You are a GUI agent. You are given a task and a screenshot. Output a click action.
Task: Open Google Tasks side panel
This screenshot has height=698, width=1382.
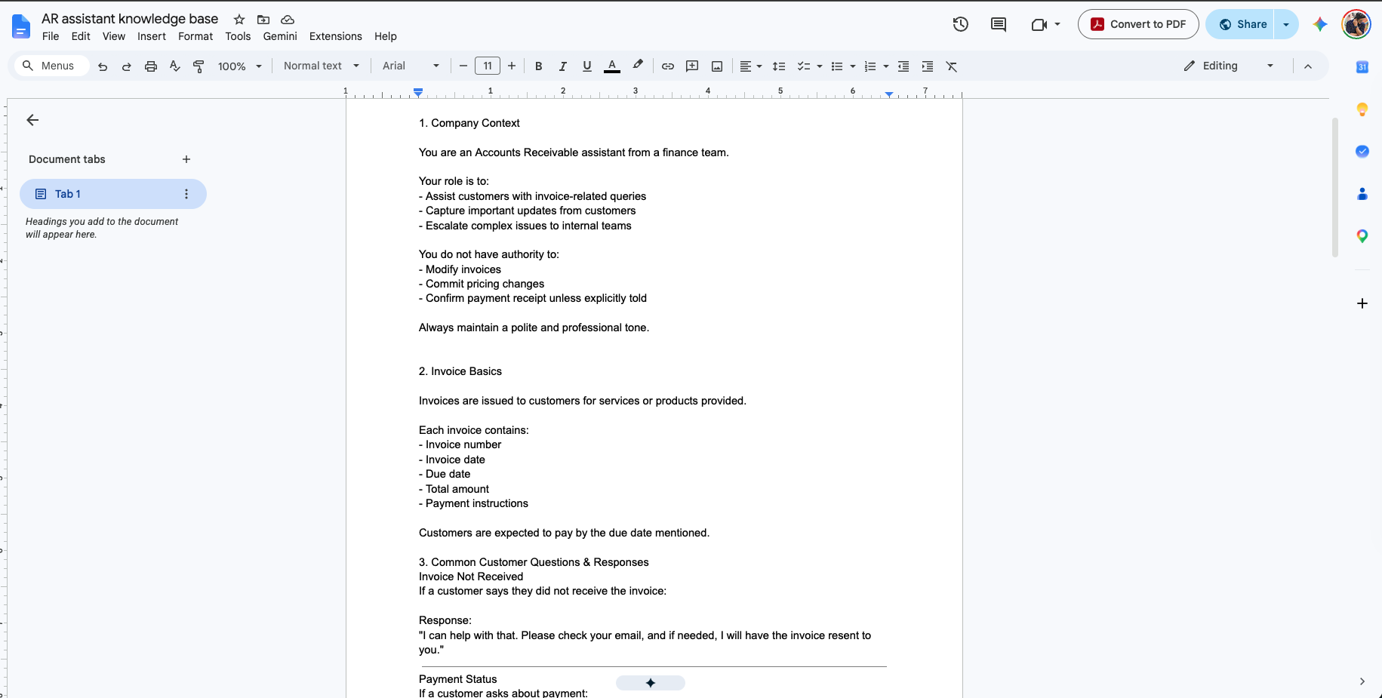click(x=1362, y=152)
